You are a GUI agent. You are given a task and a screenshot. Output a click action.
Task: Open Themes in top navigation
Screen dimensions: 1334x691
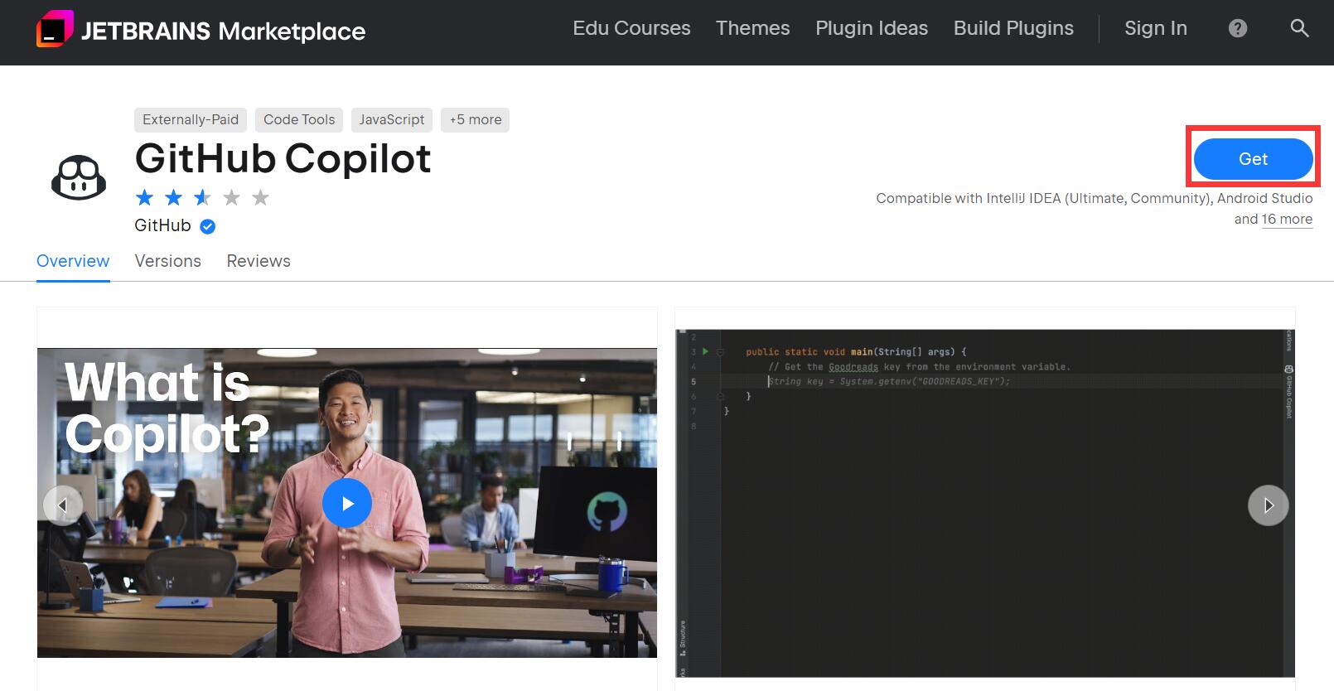click(x=752, y=28)
